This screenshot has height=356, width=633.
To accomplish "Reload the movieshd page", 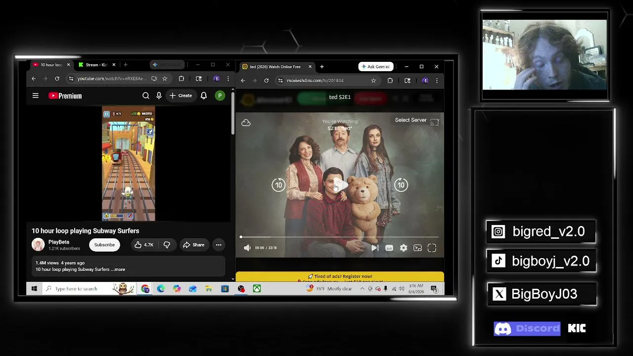I will pos(266,81).
